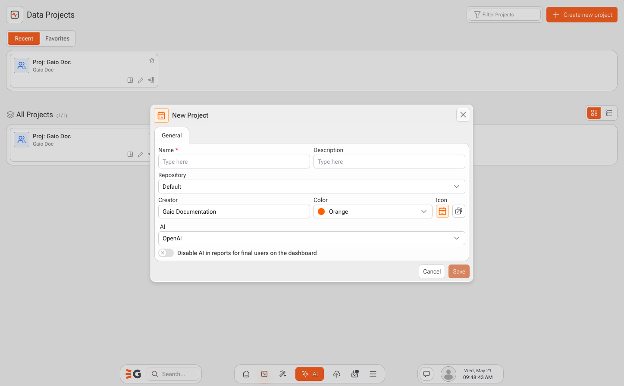Switch to list view of all projects
This screenshot has height=386, width=624.
pos(609,113)
